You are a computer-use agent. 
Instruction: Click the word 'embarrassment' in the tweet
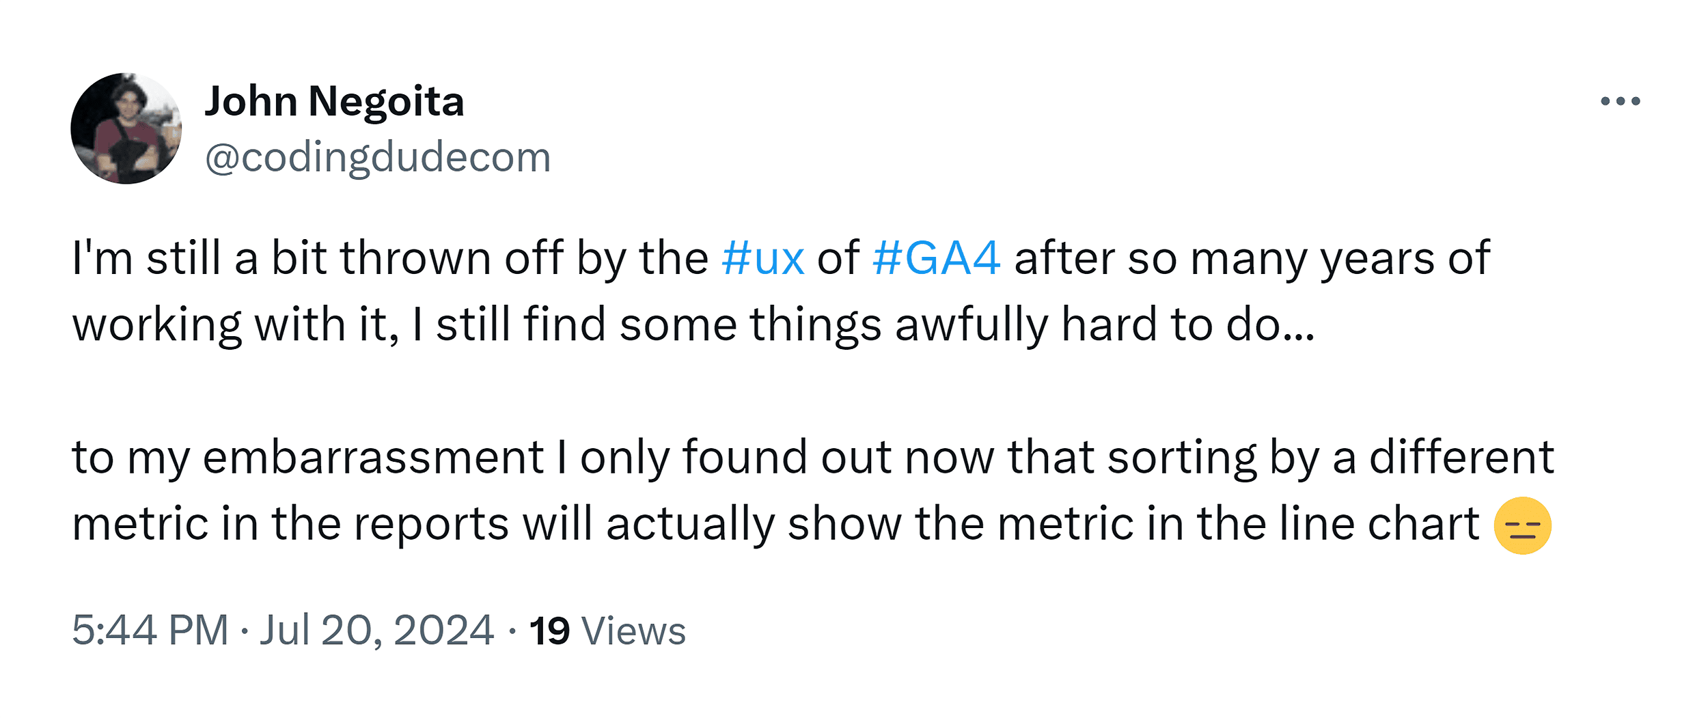click(x=373, y=456)
